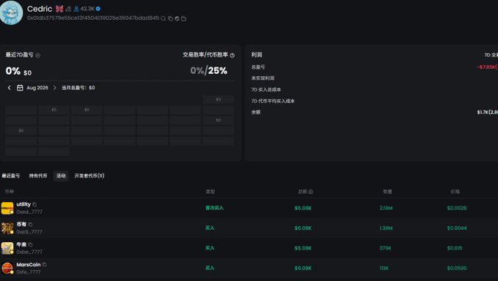Click the 7D 代币平均买入成本 label
The image size is (498, 281).
point(273,101)
